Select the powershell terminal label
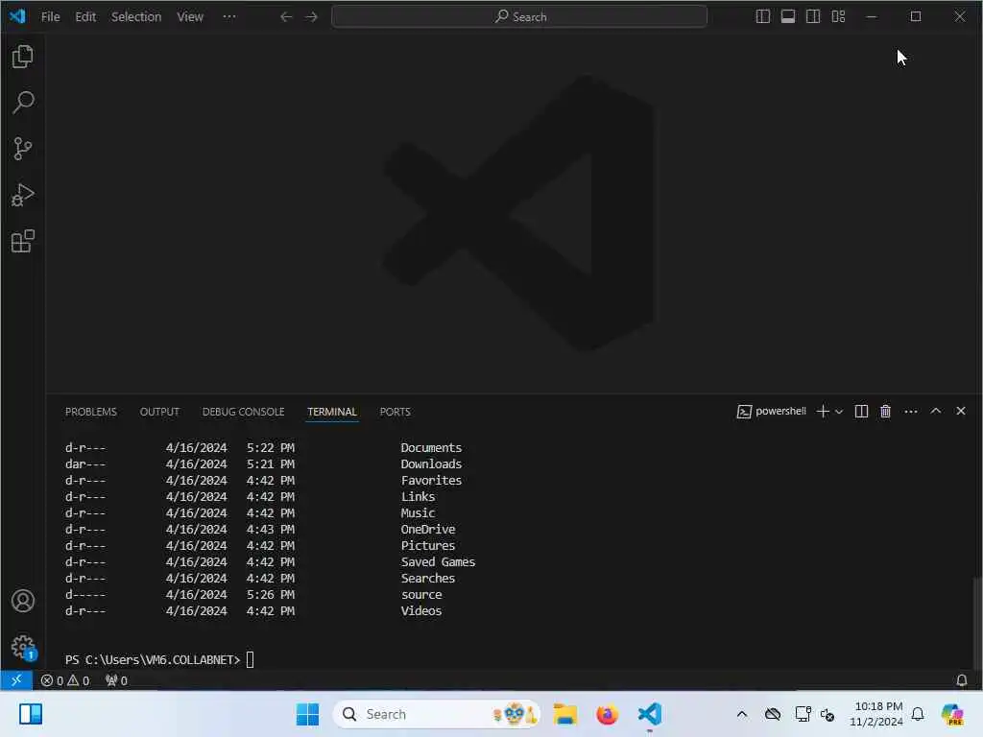 pos(772,411)
